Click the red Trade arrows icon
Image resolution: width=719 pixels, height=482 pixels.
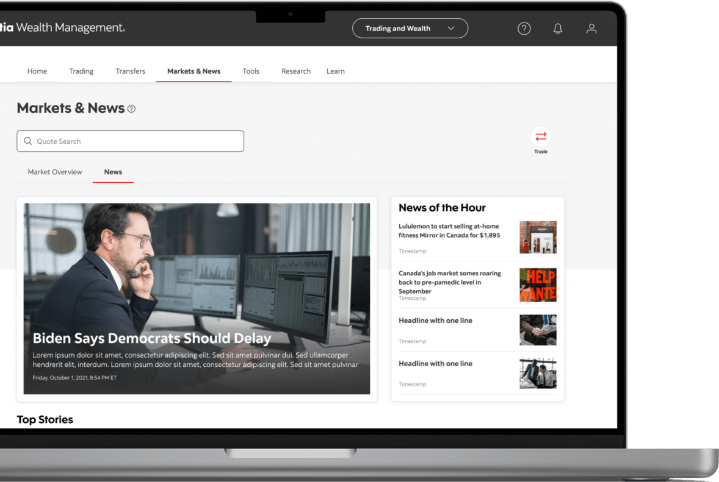(x=541, y=137)
